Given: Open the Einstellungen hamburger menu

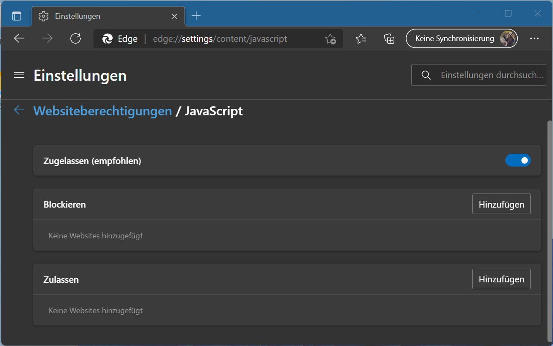Looking at the screenshot, I should coord(19,75).
